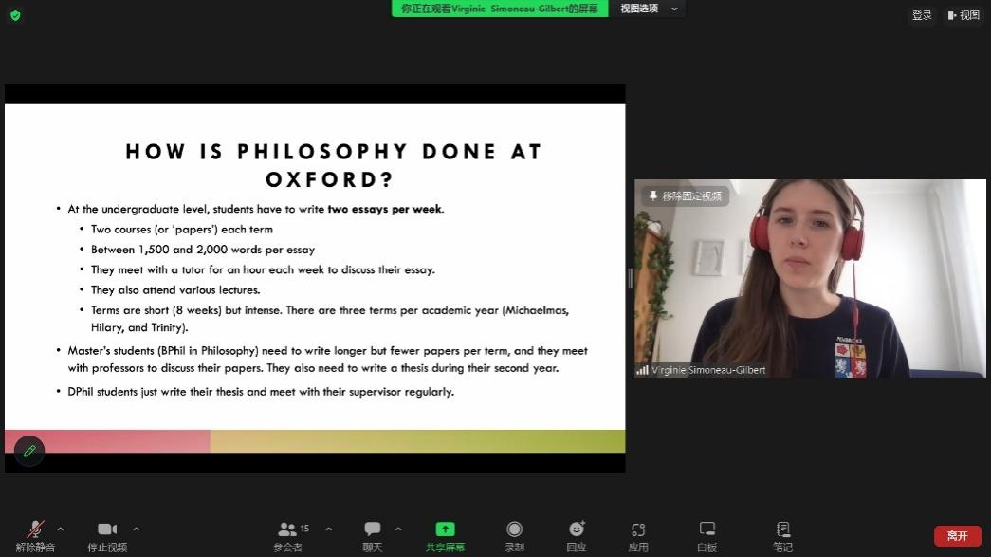Open the 笔记 notes icon
Viewport: 991px width, 557px height.
[782, 529]
